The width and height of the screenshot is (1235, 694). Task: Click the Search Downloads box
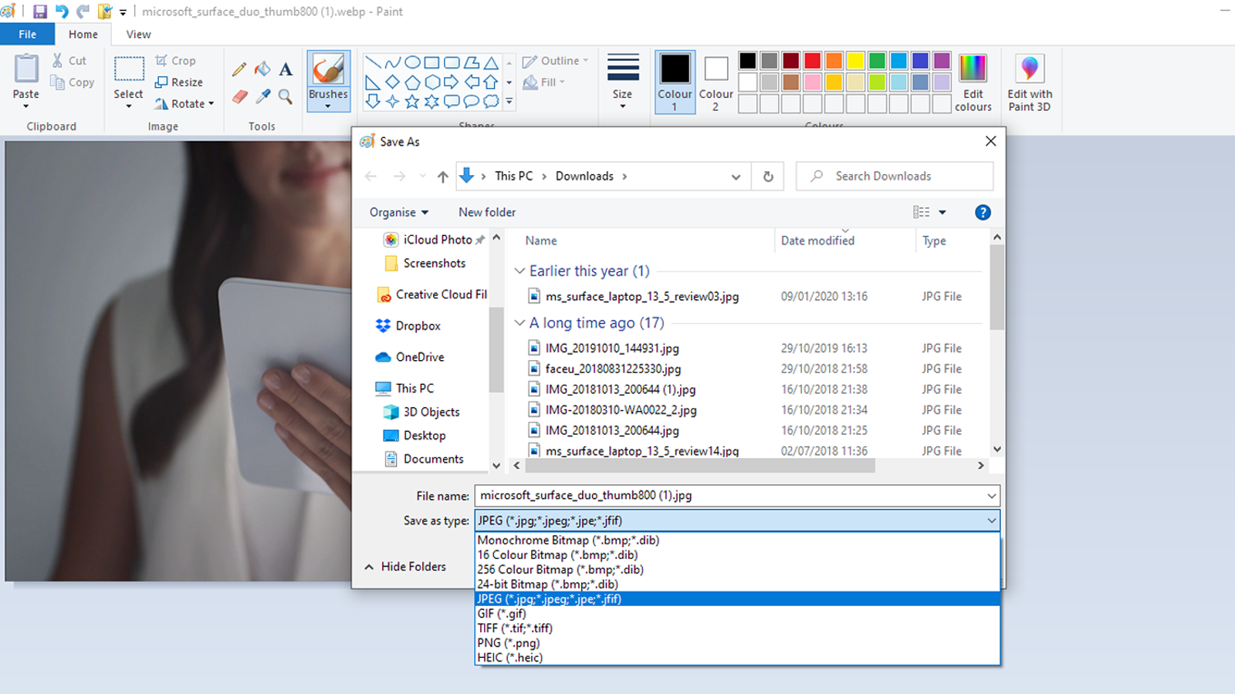click(x=895, y=177)
